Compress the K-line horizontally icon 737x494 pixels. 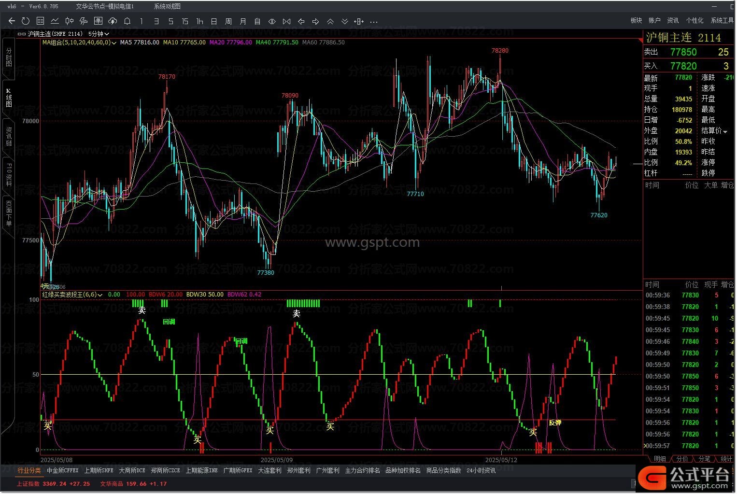286,21
